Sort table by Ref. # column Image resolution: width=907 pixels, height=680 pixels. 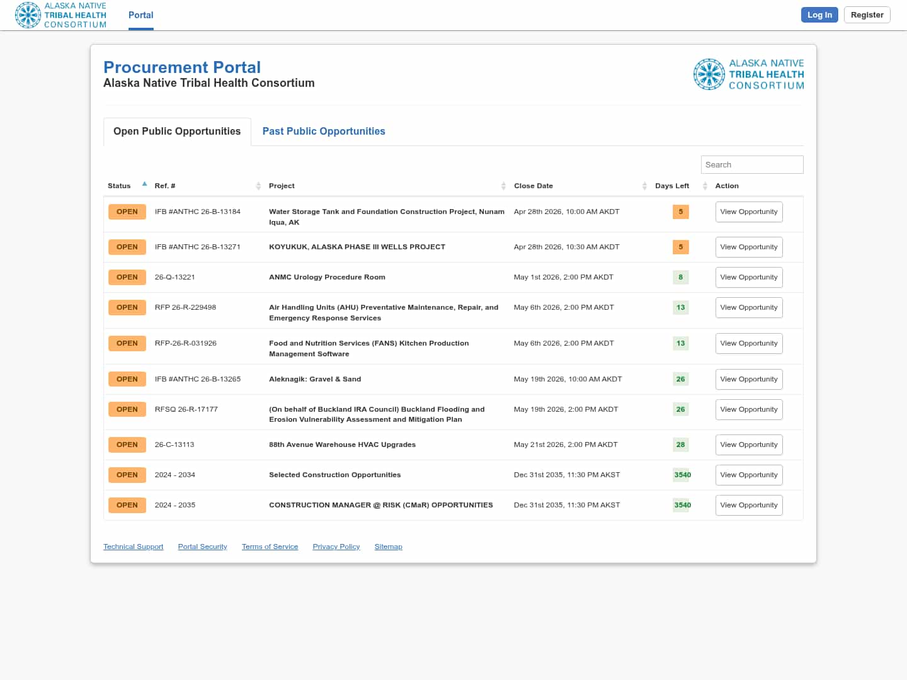[207, 186]
